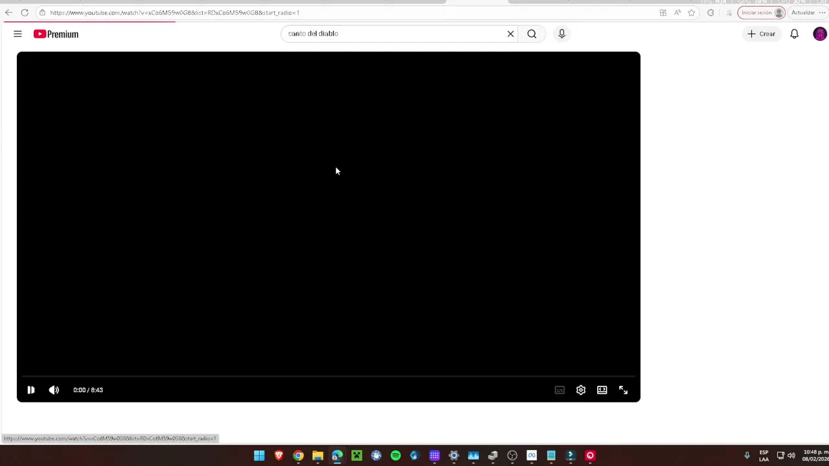Click the browser address bar URL
Image resolution: width=829 pixels, height=466 pixels.
175,12
